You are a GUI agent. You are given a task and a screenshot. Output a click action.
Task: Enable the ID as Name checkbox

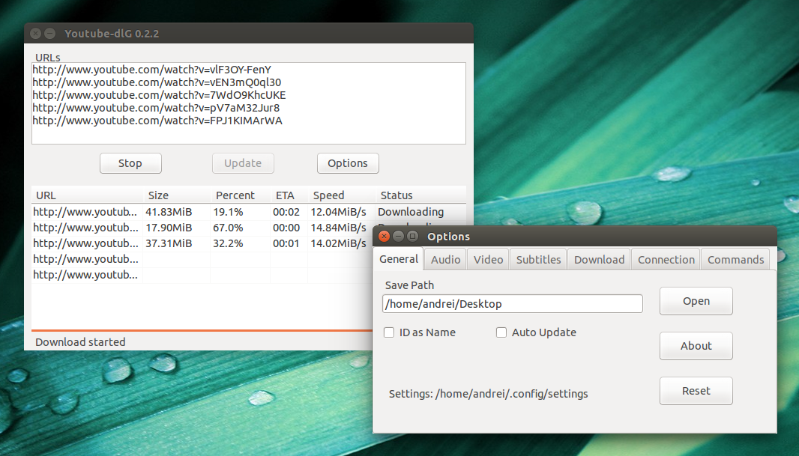click(389, 332)
